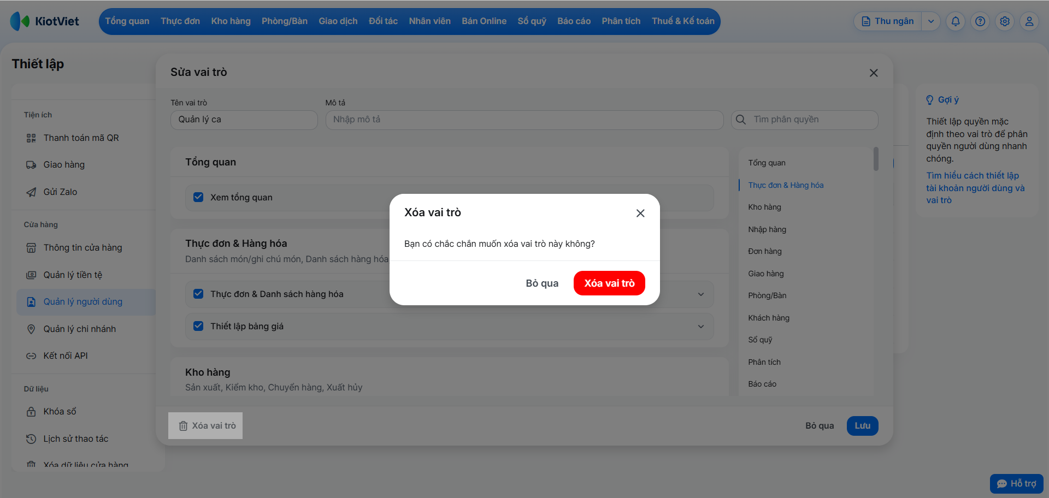Jump to Đơn hàng section
The width and height of the screenshot is (1049, 498).
point(765,252)
